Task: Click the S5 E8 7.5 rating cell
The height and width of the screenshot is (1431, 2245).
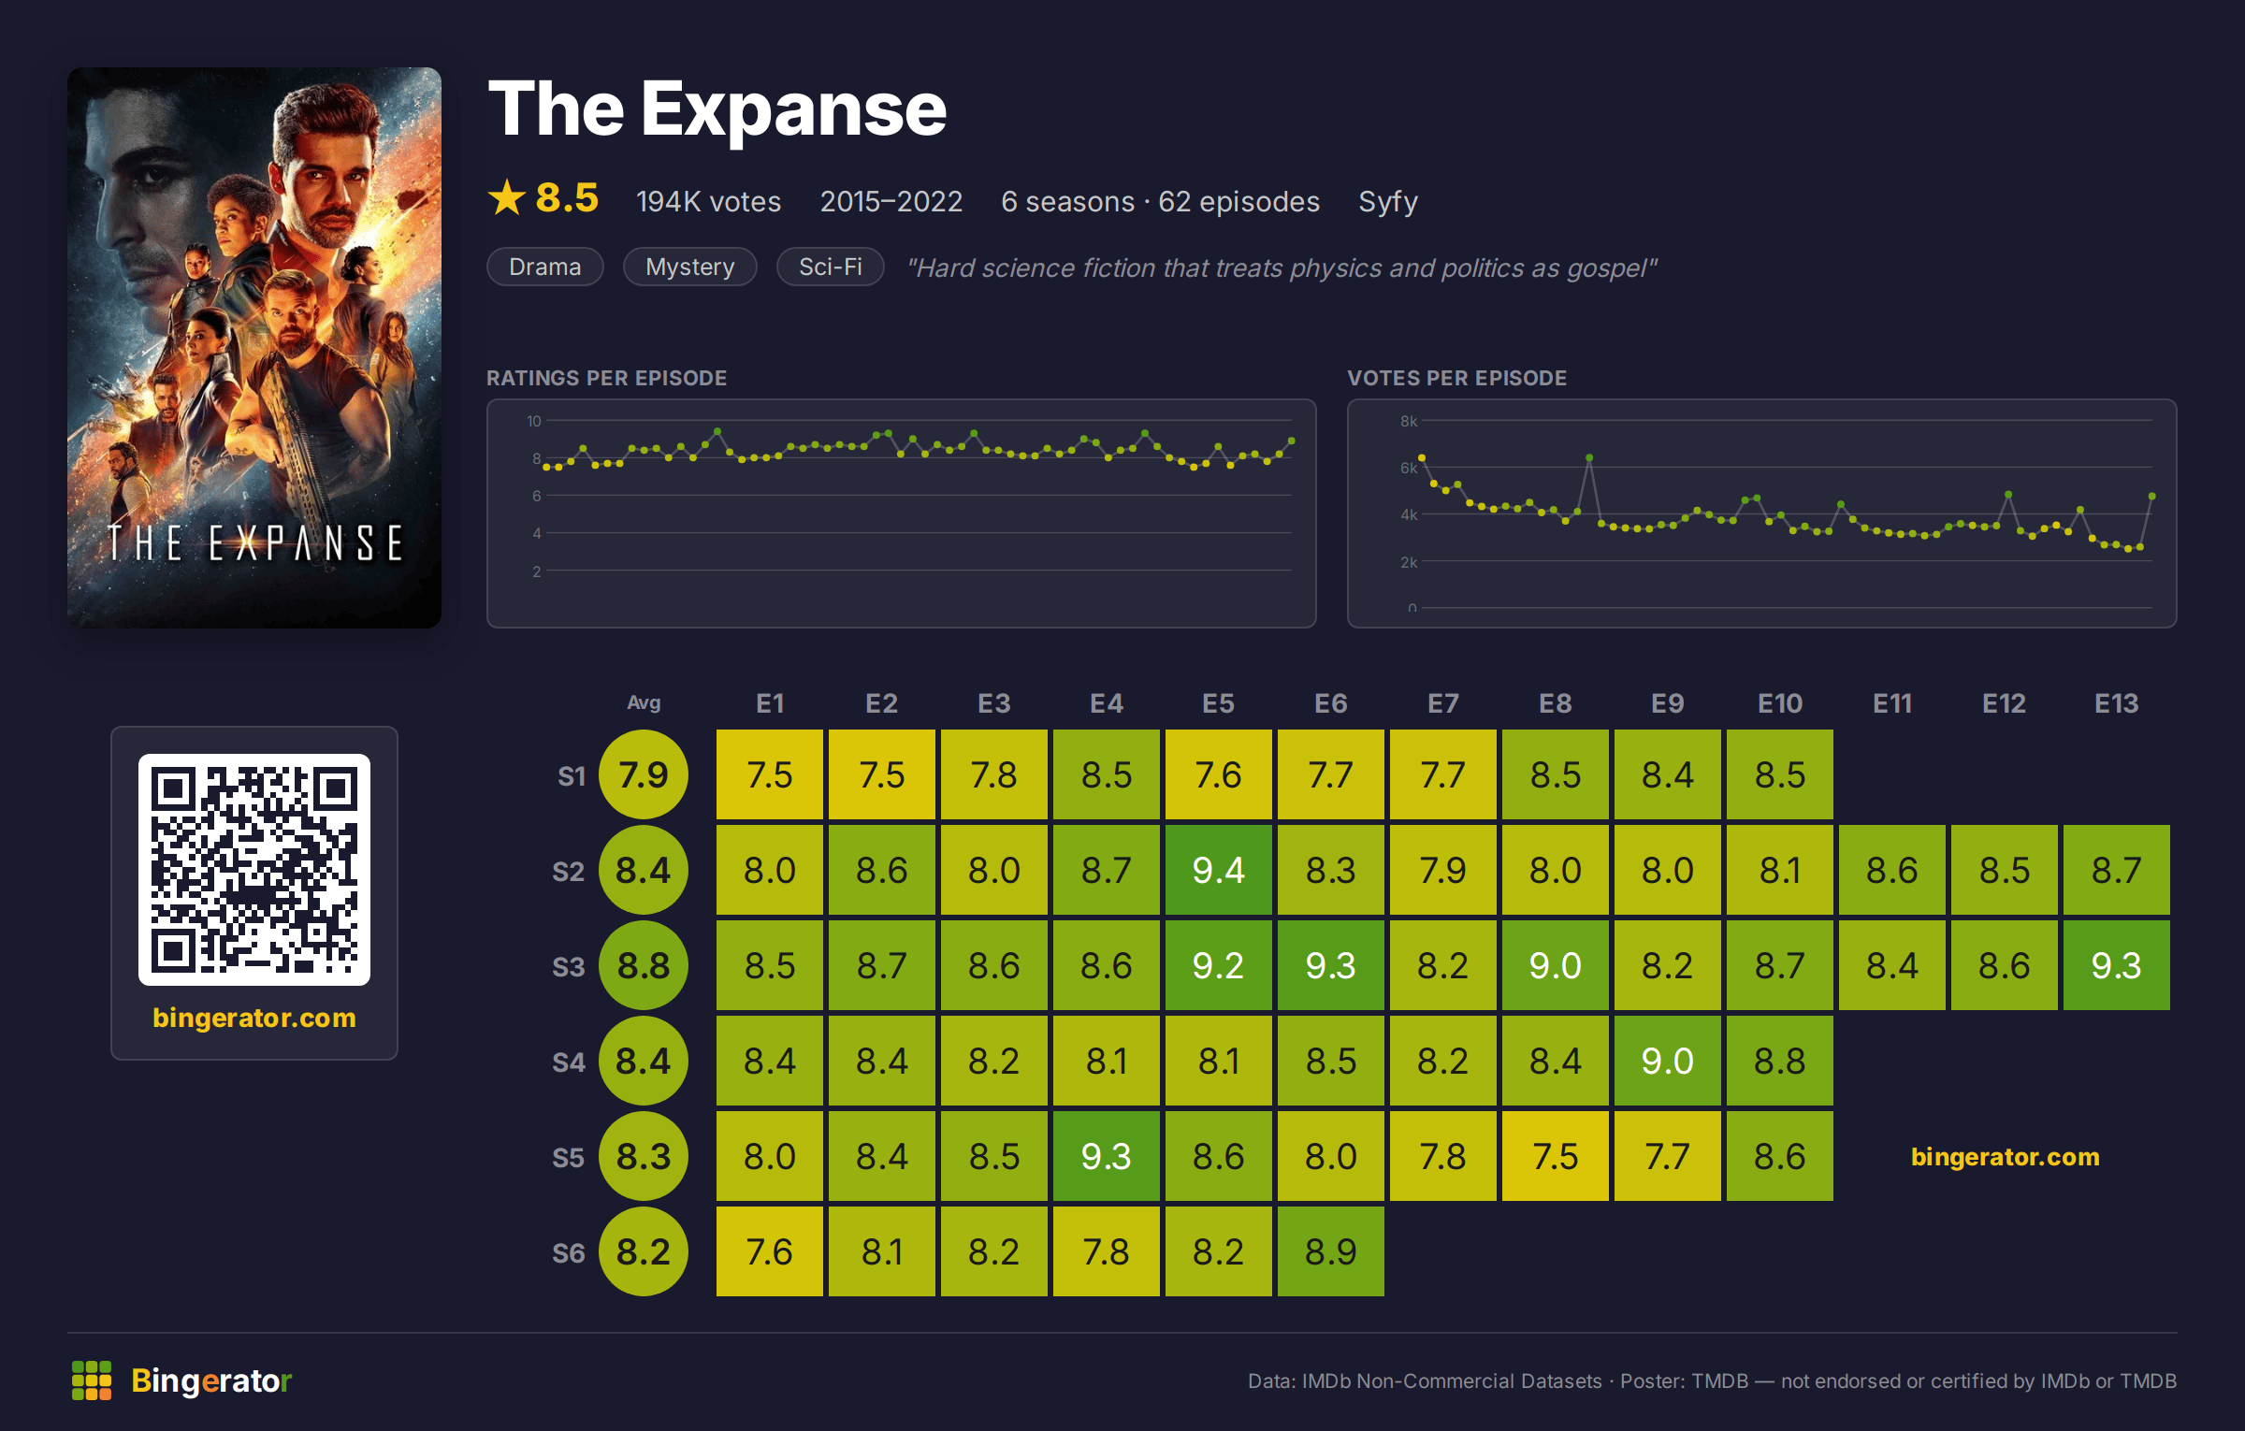Action: click(x=1556, y=1156)
